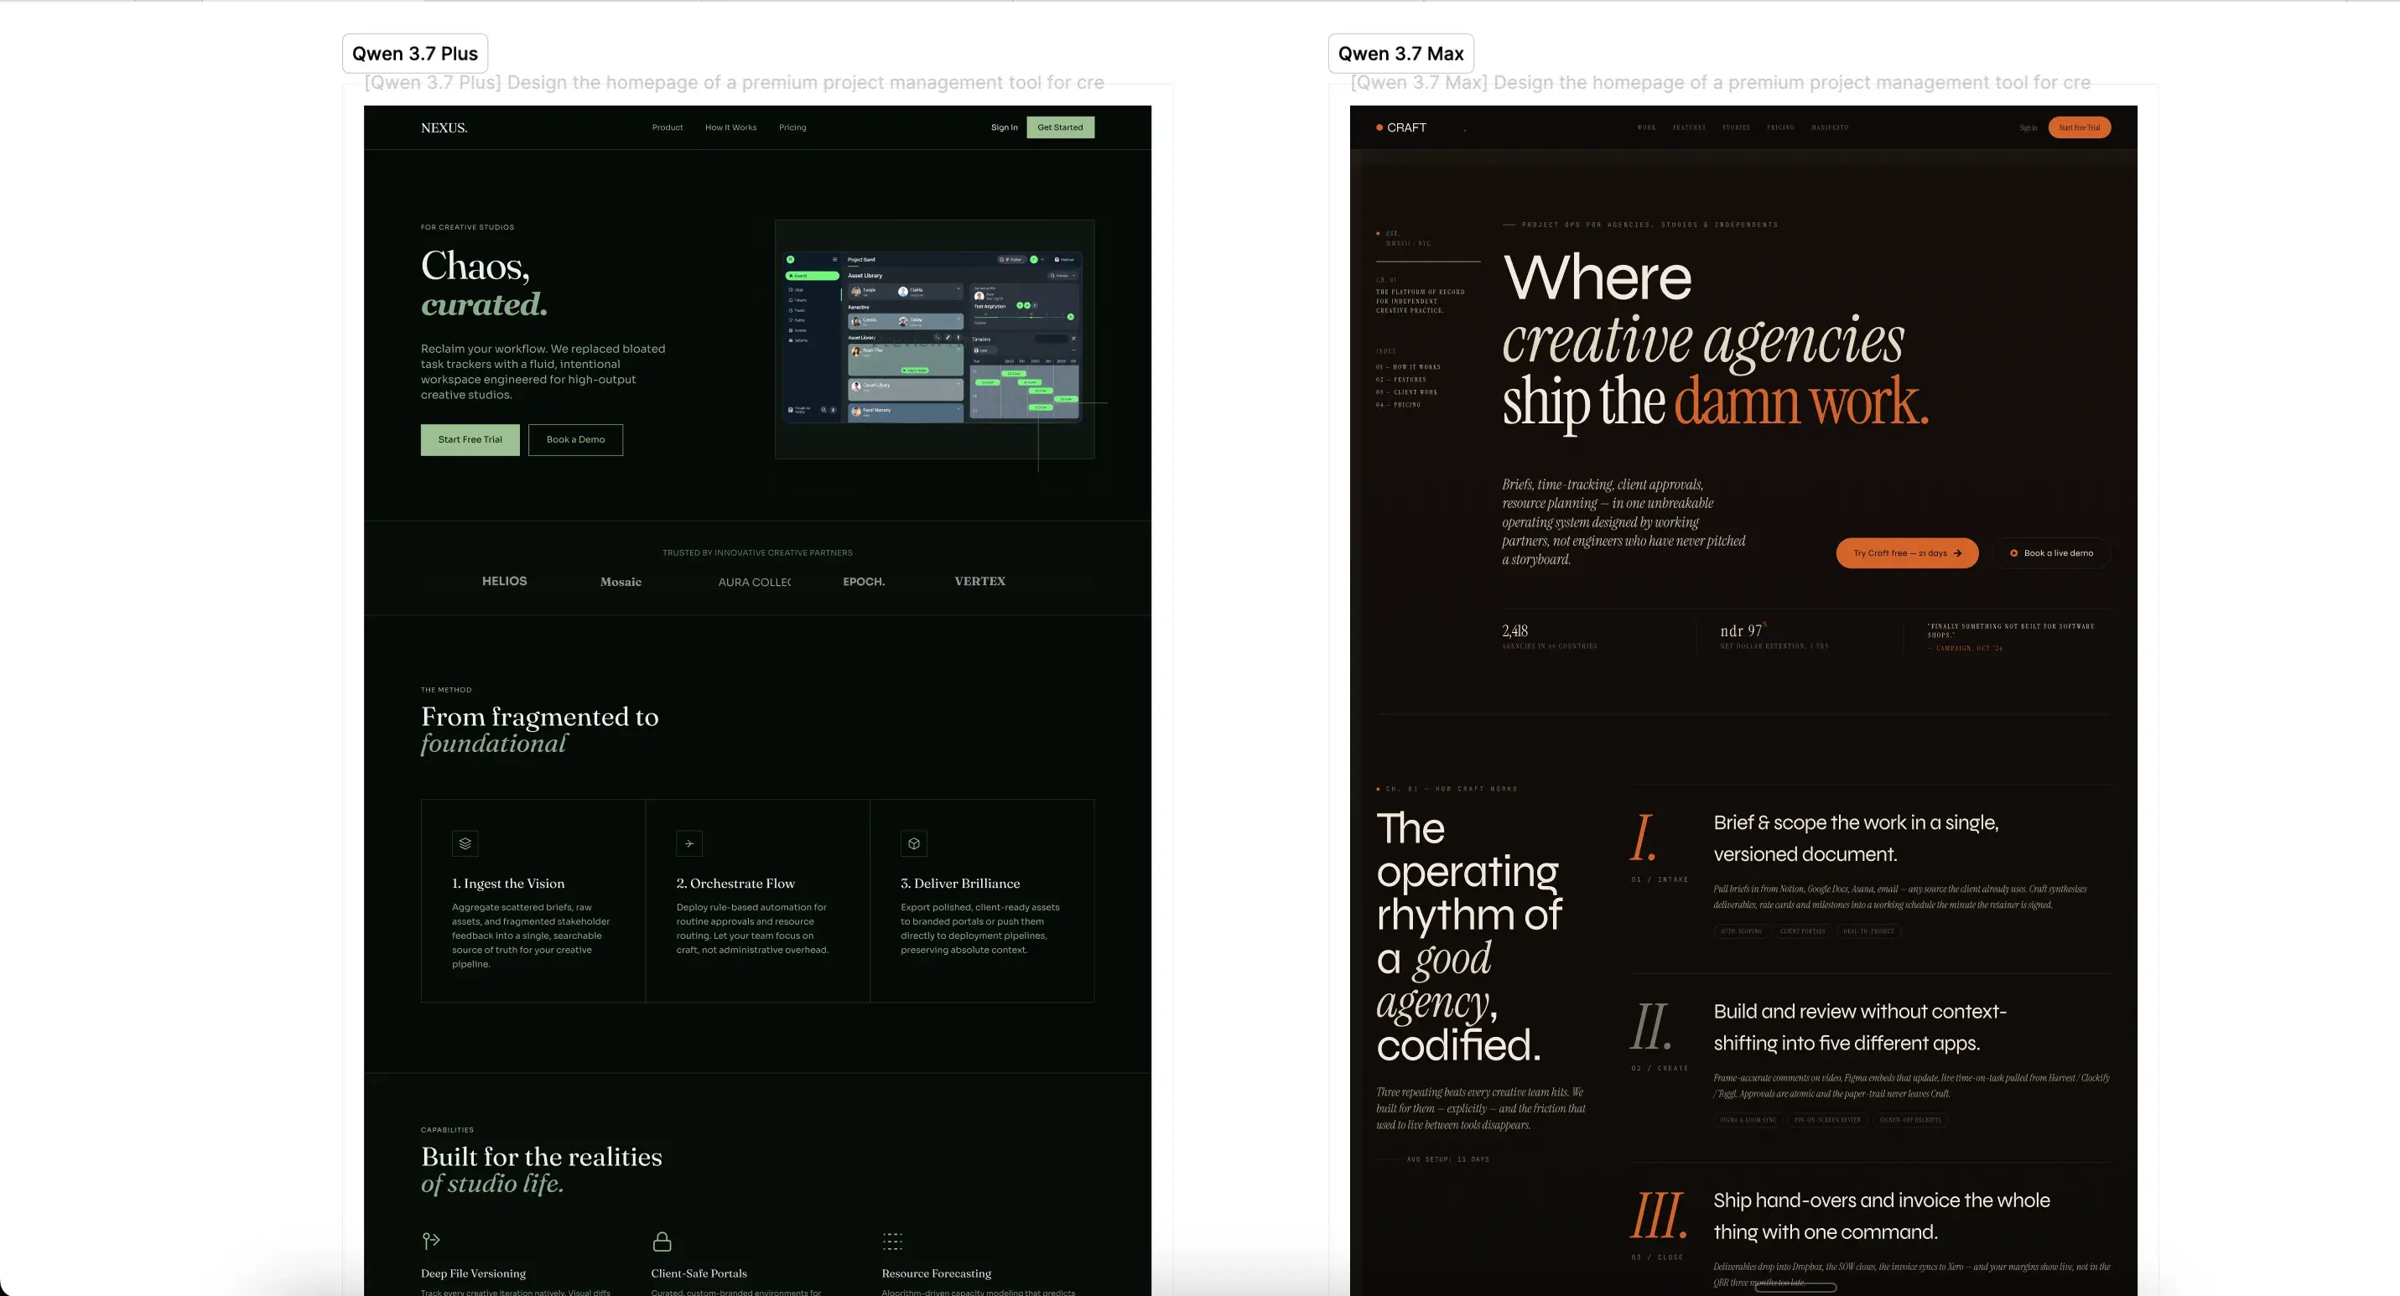Click the 2. Orchestrate Flow card heading

(735, 884)
